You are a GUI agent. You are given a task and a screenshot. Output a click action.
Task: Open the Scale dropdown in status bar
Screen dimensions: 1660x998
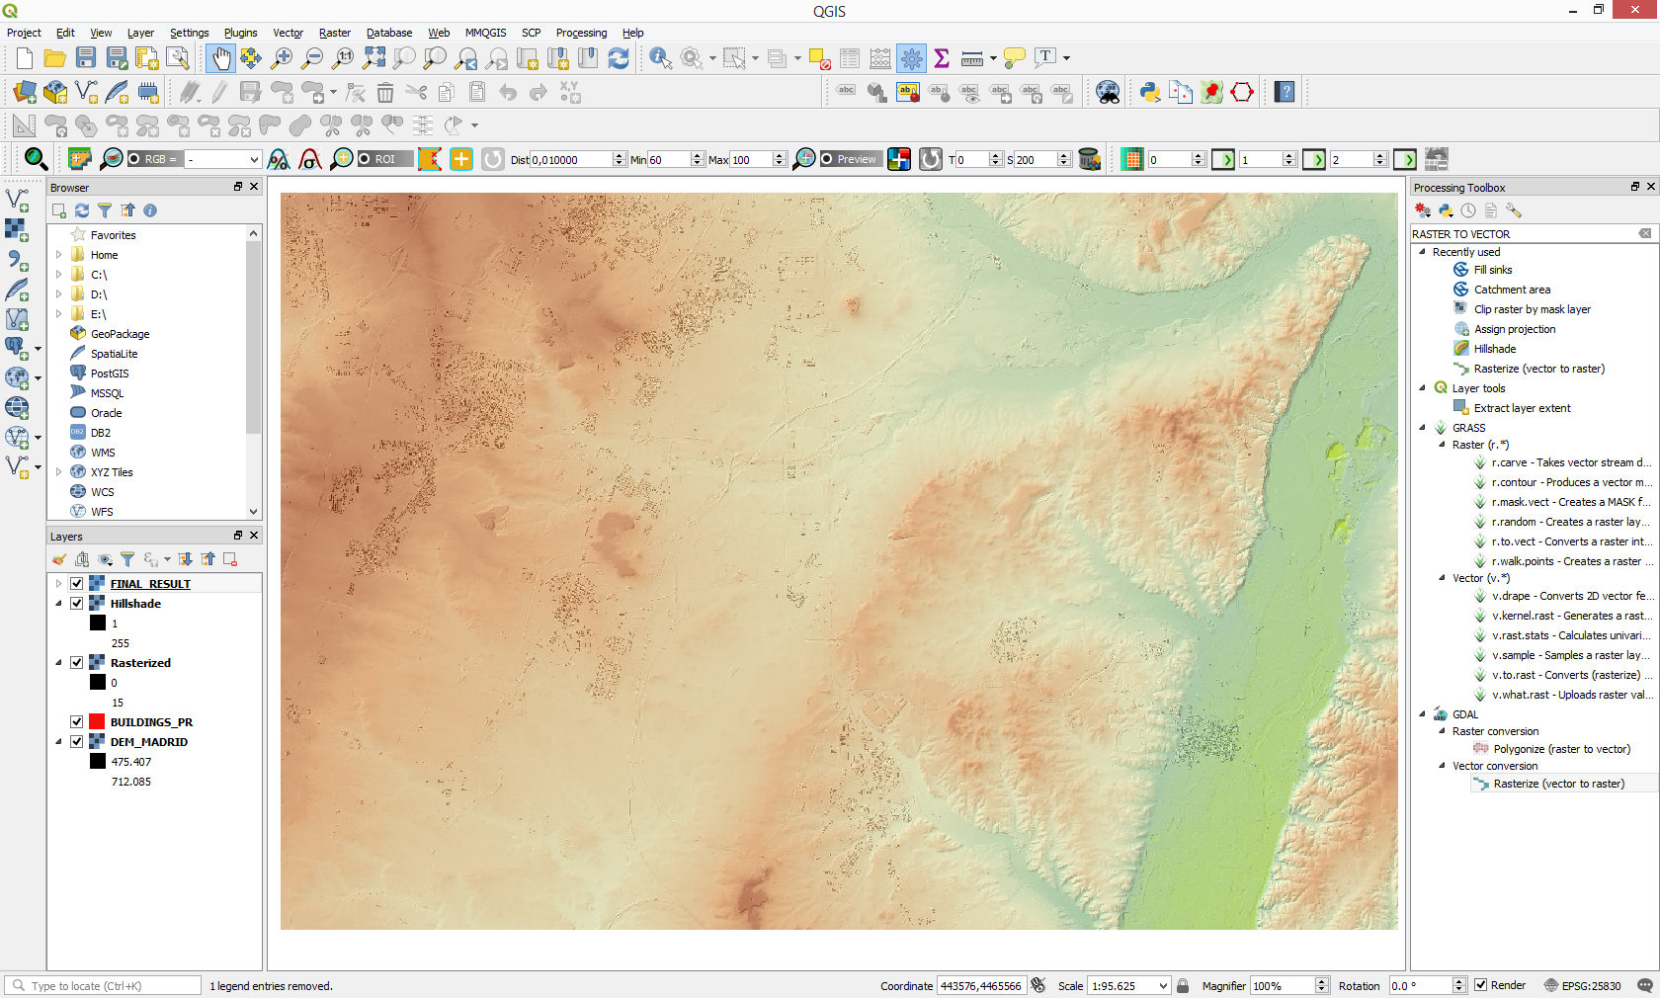1163,986
